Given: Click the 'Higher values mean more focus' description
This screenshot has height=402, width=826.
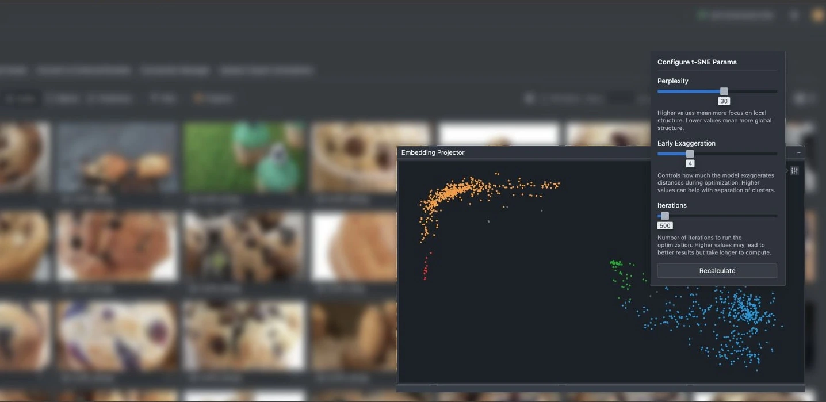Looking at the screenshot, I should click(x=714, y=120).
